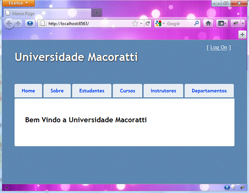Screen dimensions: 249x193
Task: Click the search magnifier icon
Action: [x=197, y=24]
